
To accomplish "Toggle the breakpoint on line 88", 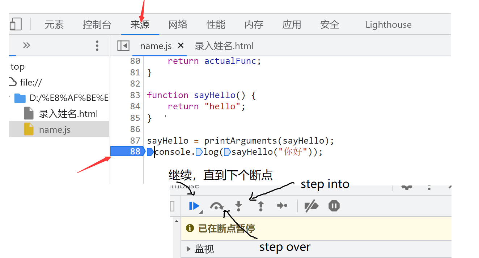I will tap(134, 152).
